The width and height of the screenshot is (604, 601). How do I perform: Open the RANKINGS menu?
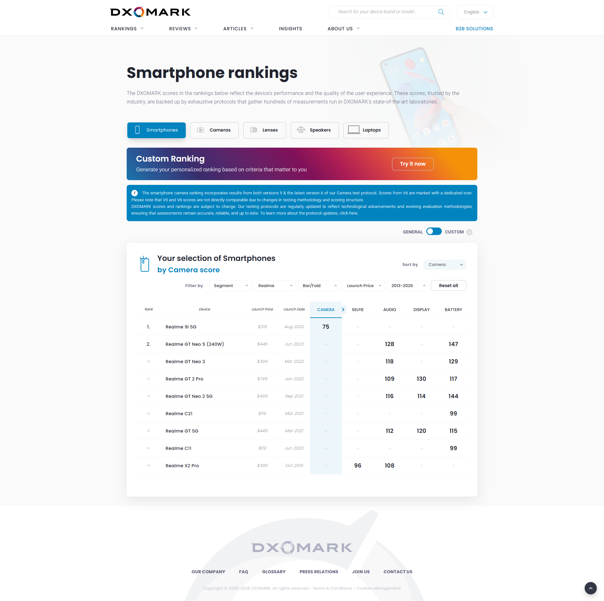tap(127, 29)
